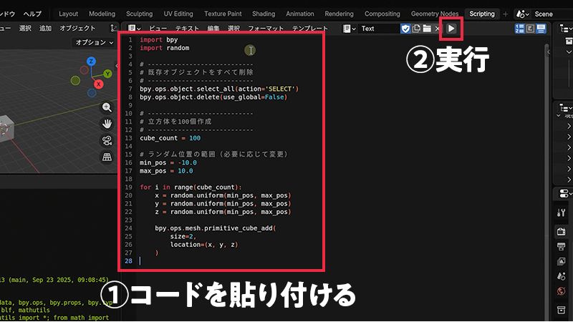This screenshot has height=322, width=573.
Task: Switch to Rendering workspace tab
Action: coord(339,14)
